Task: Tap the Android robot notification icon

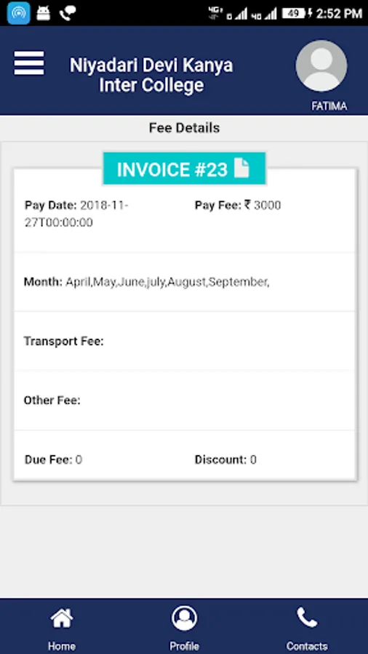Action: tap(43, 13)
